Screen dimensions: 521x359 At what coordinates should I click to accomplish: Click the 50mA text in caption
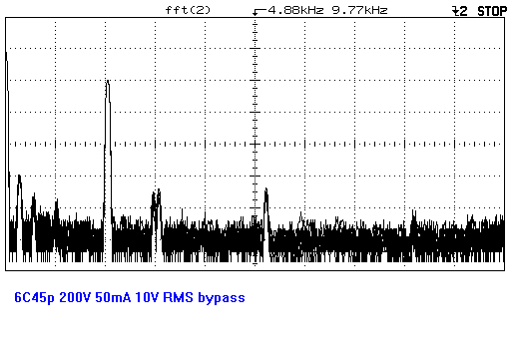point(113,297)
